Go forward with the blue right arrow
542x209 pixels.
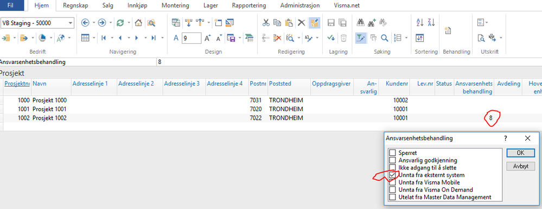pos(101,23)
